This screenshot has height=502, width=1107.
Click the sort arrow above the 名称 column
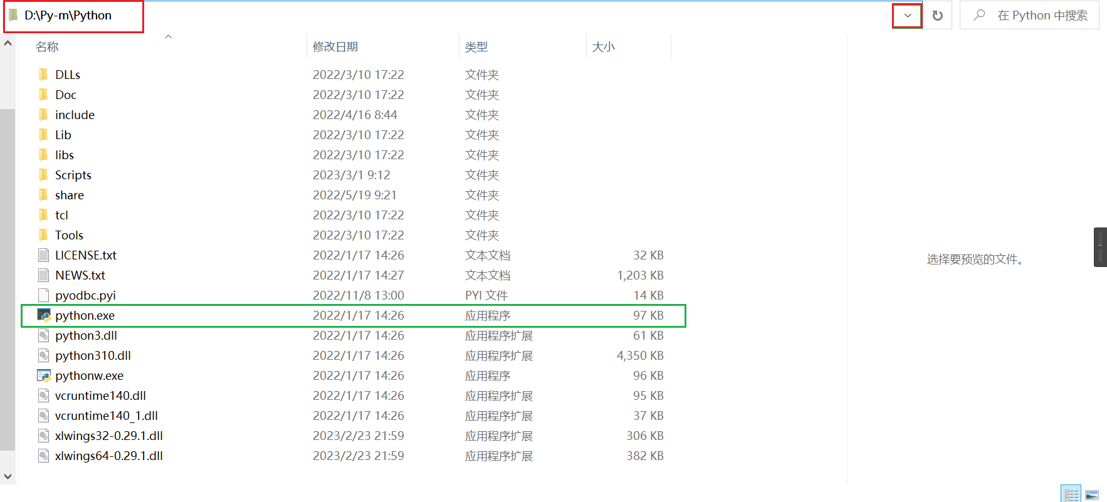[168, 37]
